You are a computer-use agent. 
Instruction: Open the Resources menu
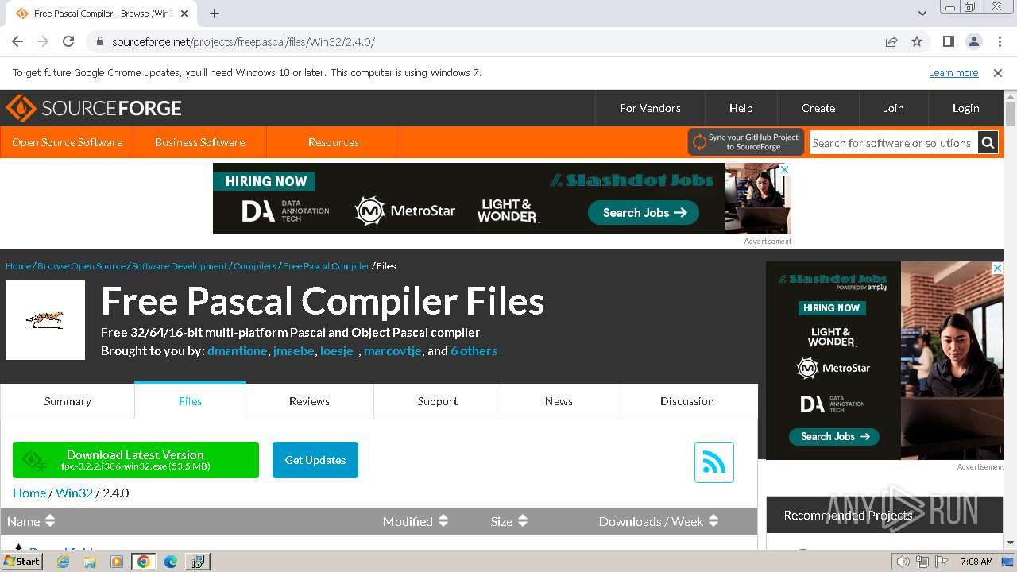coord(334,142)
